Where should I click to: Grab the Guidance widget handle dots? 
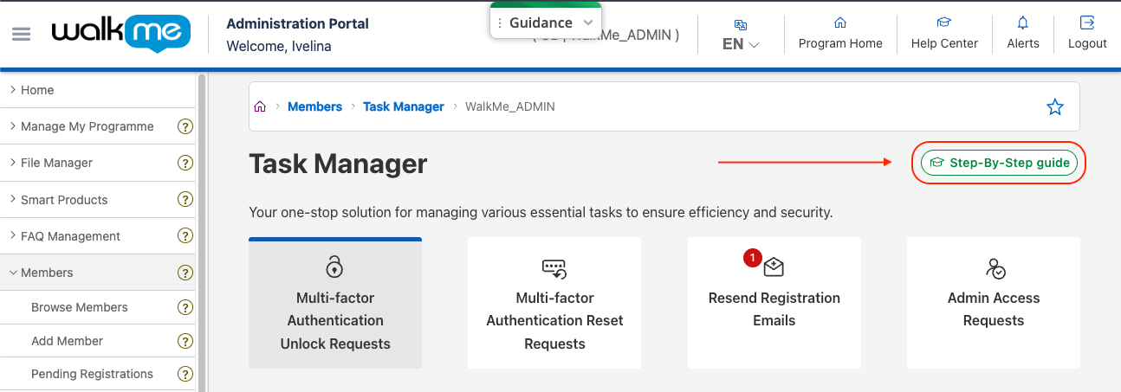tap(500, 23)
